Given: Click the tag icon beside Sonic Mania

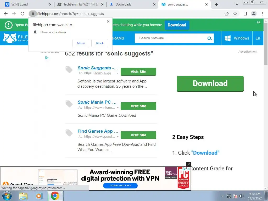Looking at the screenshot, I should [69, 104].
